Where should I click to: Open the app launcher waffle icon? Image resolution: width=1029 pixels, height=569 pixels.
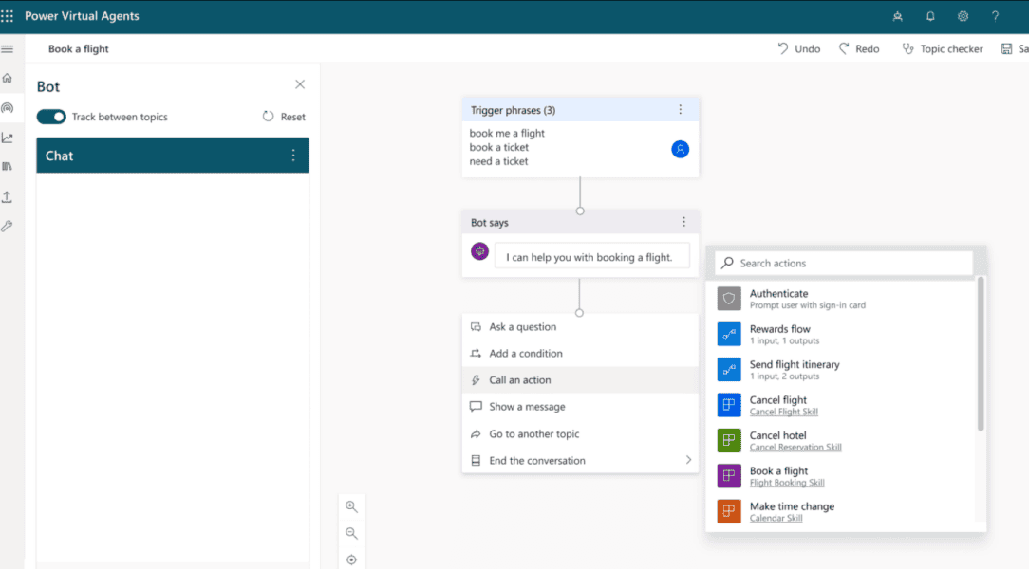click(8, 16)
